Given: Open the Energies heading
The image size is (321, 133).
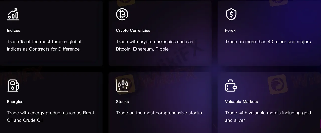Looking at the screenshot, I should pyautogui.click(x=15, y=102).
